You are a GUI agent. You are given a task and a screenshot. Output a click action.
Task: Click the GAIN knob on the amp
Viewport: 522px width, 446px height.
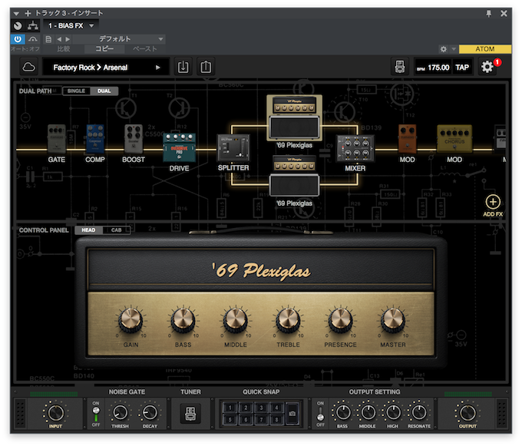(130, 320)
